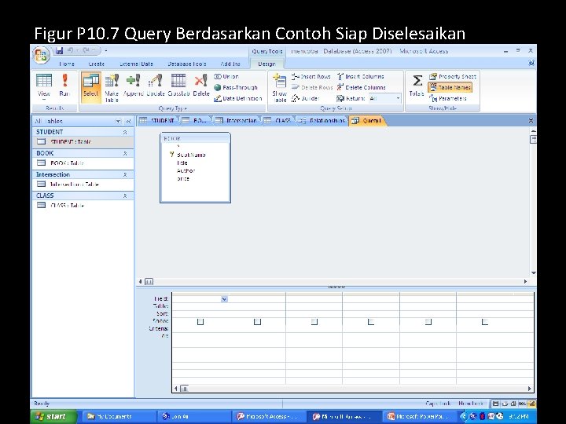Switch to Microsoft PowerPoint taskbar window
Viewport: 566px width, 424px height.
[420, 416]
